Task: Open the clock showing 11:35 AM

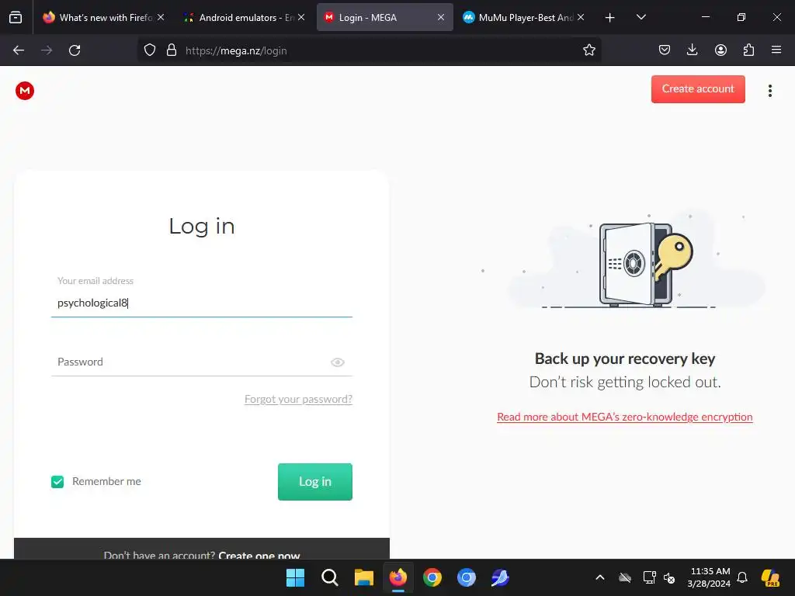Action: [x=710, y=577]
